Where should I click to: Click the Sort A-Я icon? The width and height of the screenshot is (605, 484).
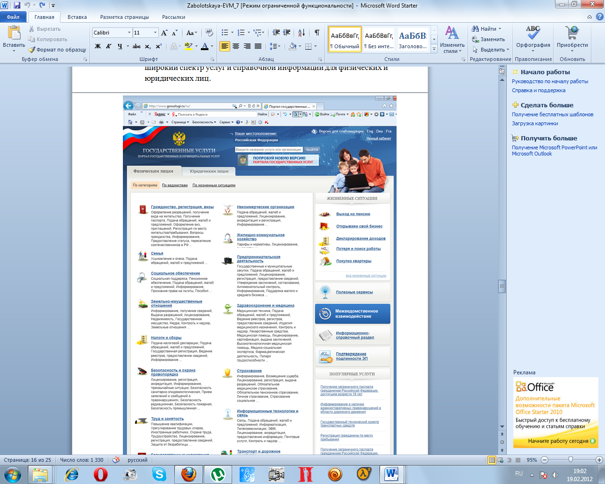301,33
